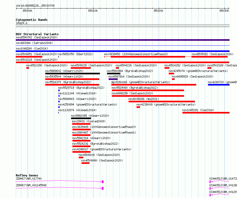Open the nsv6590742 (Sedlazeck2020) variant label
The image size is (237, 198).
point(37,37)
